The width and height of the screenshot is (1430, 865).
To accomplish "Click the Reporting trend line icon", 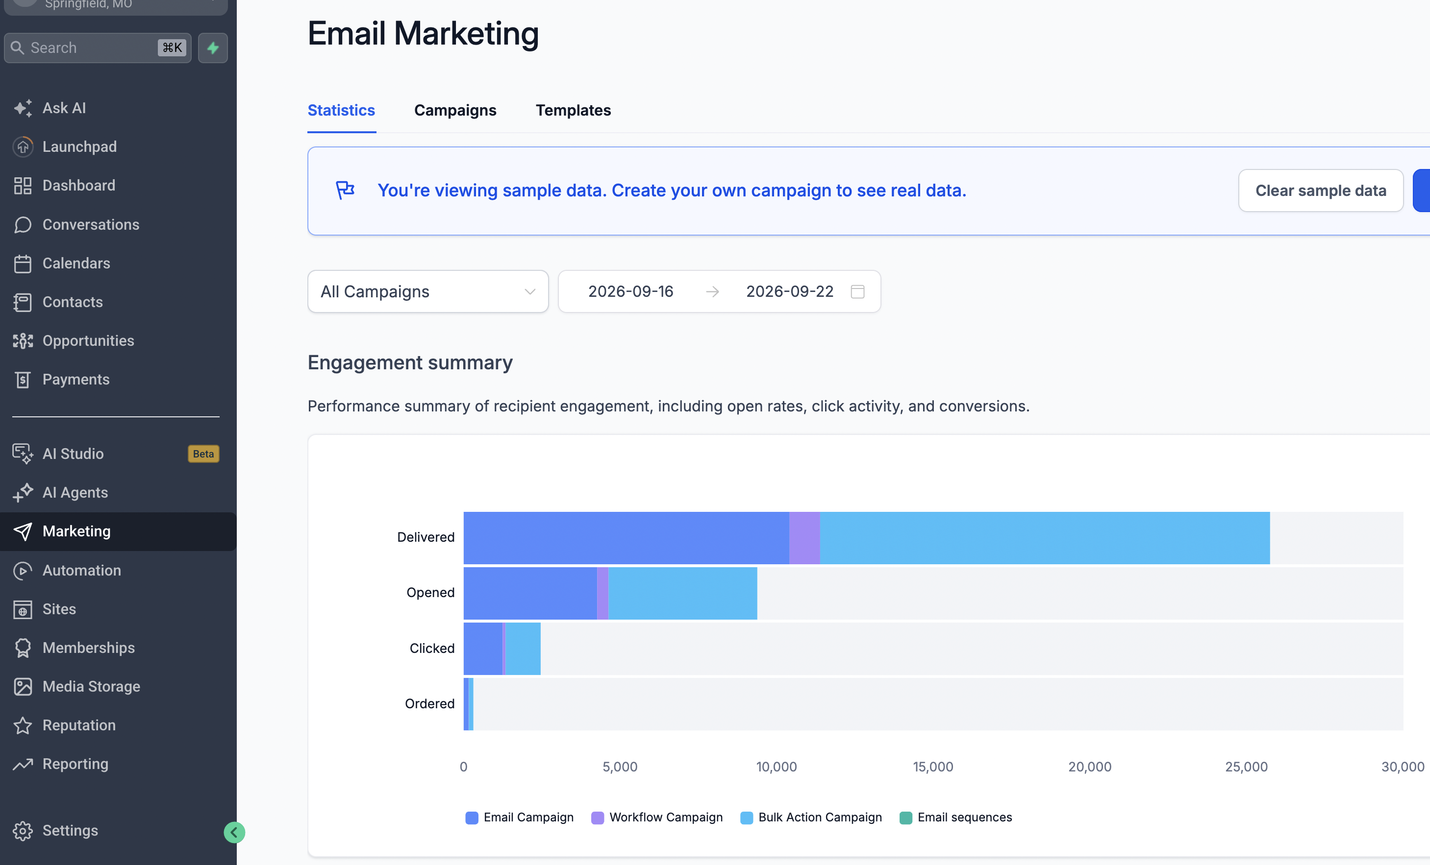I will click(x=23, y=765).
